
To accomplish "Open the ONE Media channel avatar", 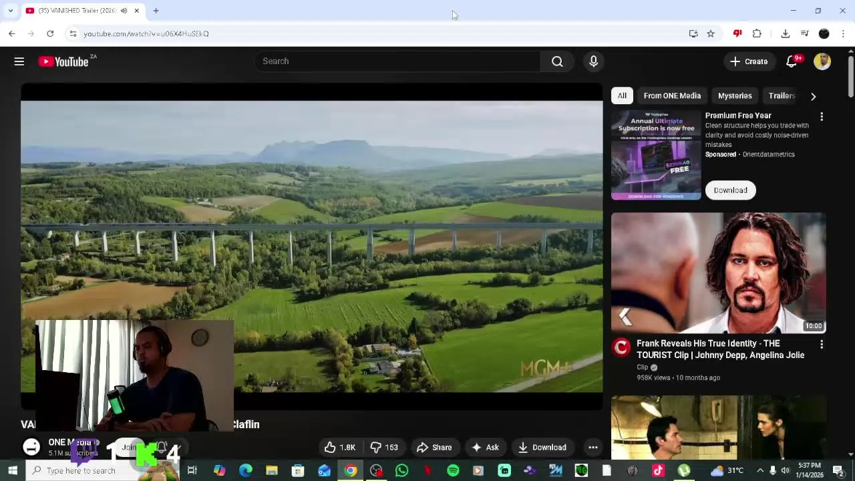I will 31,448.
